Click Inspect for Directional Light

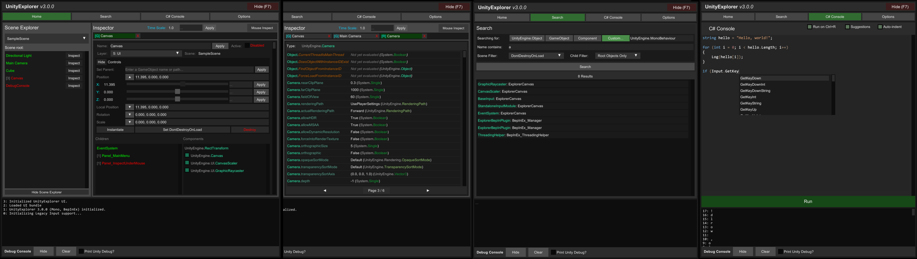pos(74,56)
